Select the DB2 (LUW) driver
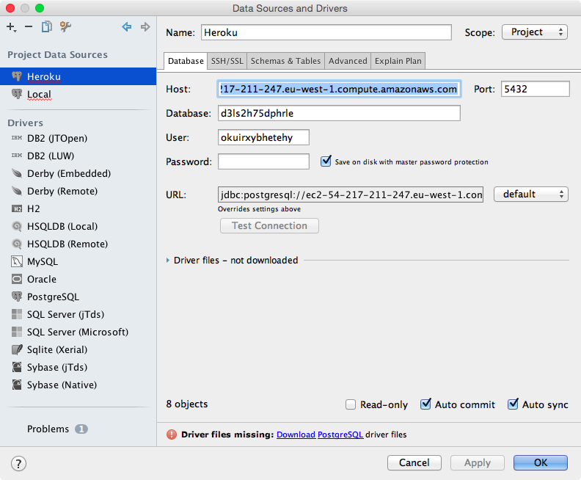Image resolution: width=581 pixels, height=480 pixels. point(78,156)
